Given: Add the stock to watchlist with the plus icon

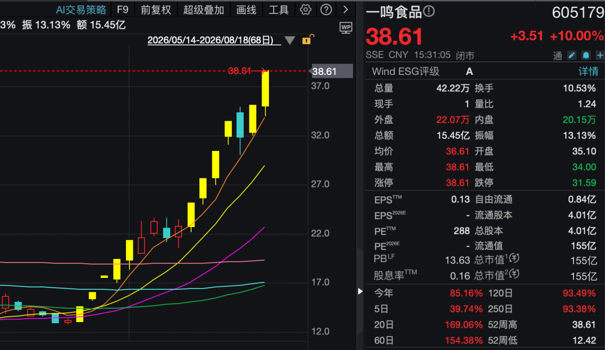Looking at the screenshot, I should pyautogui.click(x=599, y=55).
